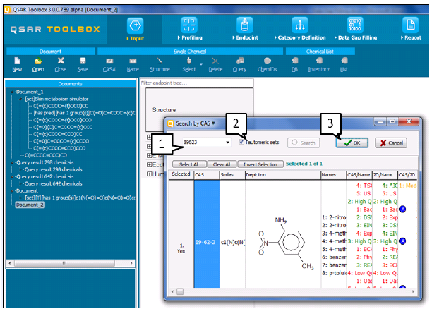432x309 pixels.
Task: Click the Clear All button
Action: 222,164
